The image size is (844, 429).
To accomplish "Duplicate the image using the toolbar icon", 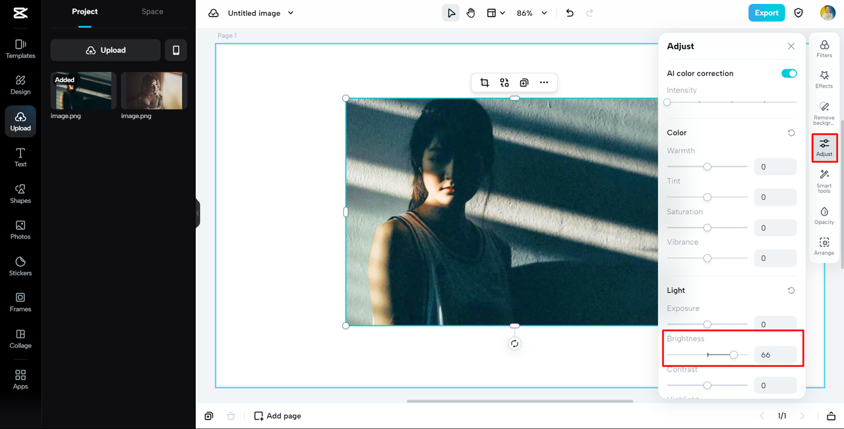I will [524, 82].
